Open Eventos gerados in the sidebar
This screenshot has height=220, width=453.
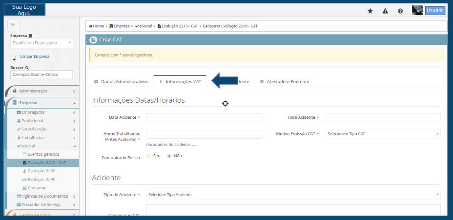tap(43, 154)
